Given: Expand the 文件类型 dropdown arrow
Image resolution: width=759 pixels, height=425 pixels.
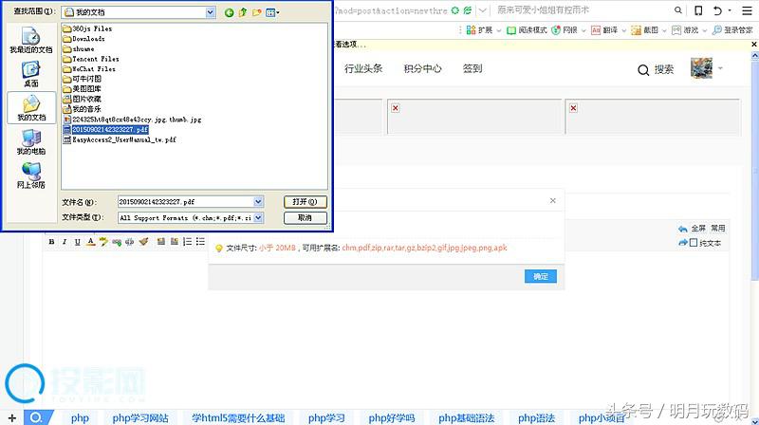Looking at the screenshot, I should tap(258, 218).
